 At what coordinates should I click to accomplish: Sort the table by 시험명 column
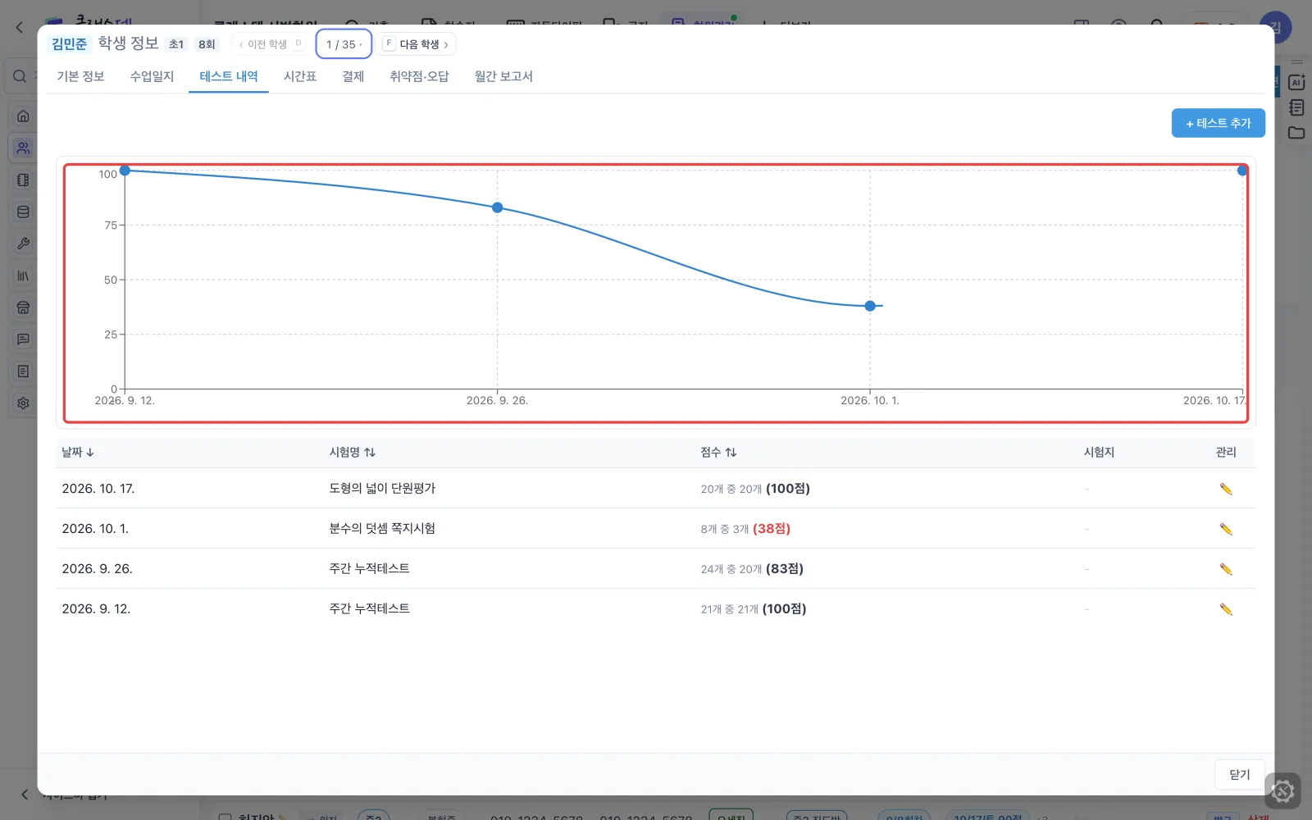tap(352, 452)
